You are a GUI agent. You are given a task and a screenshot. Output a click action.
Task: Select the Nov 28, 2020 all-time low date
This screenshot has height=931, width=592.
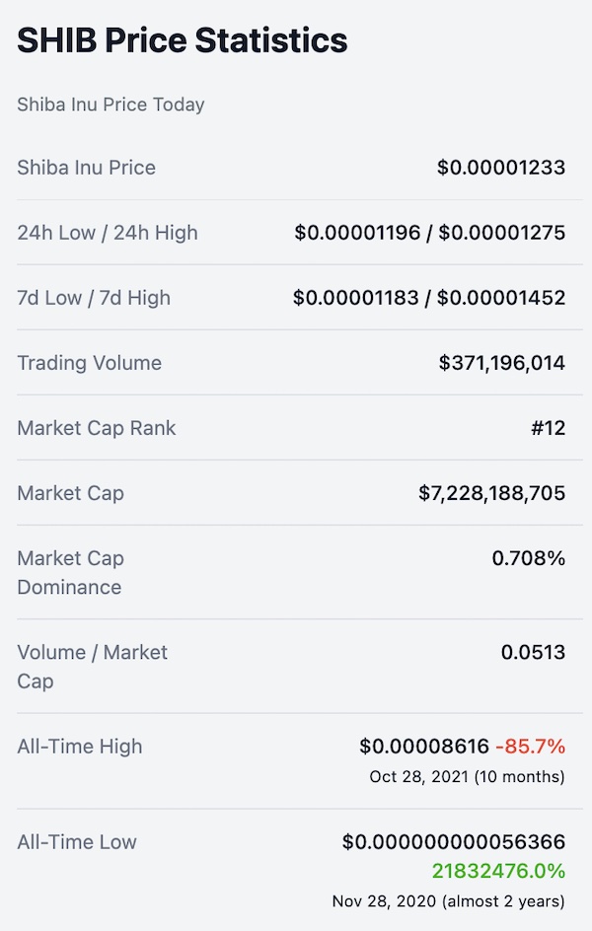click(384, 901)
